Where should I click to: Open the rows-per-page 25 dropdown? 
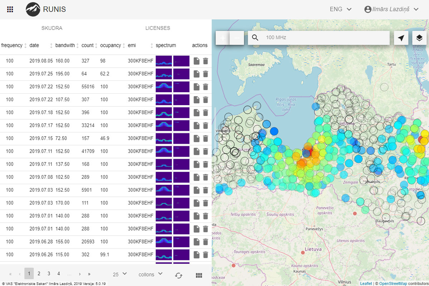[120, 274]
